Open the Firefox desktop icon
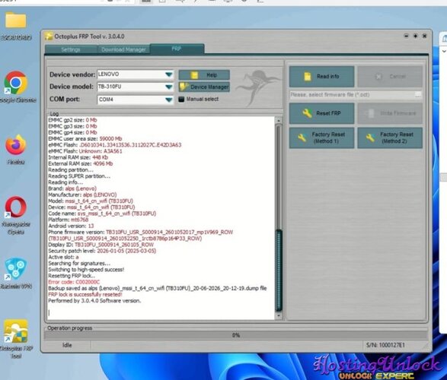Viewport: 447px width, 380px height. point(16,149)
